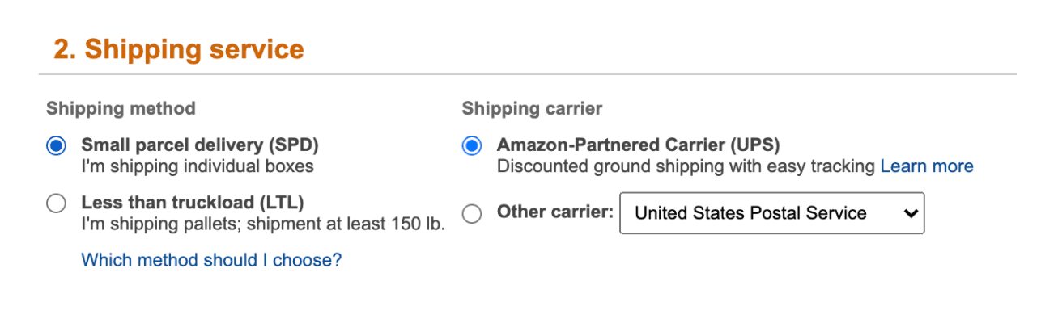Click the divider line under Shipping service heading
This screenshot has width=1041, height=323.
coord(526,74)
